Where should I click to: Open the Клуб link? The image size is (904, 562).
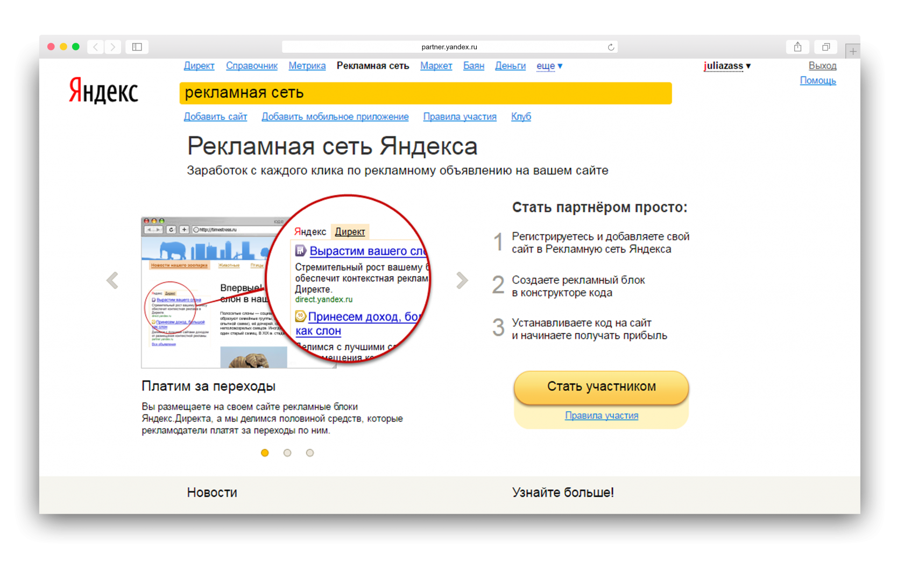pos(521,117)
